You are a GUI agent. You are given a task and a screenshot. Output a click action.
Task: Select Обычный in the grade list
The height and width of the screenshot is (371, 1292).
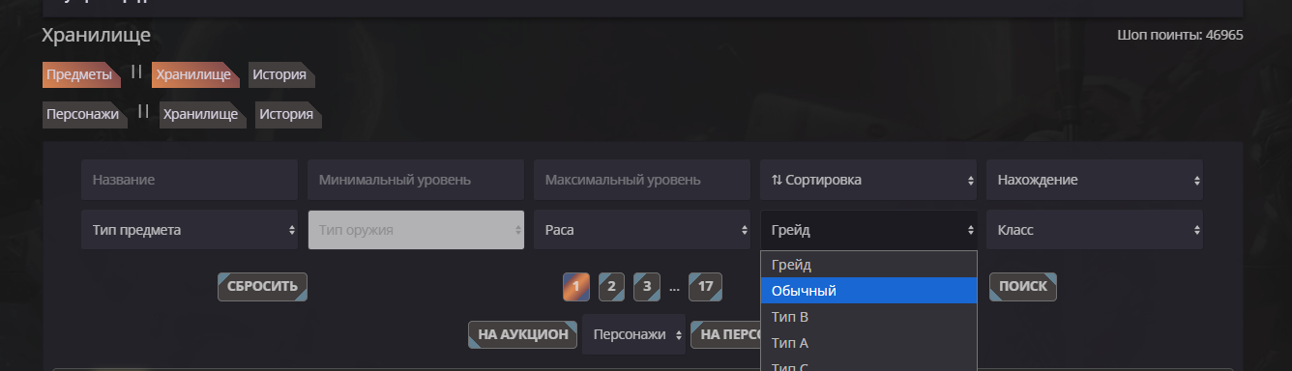point(868,291)
